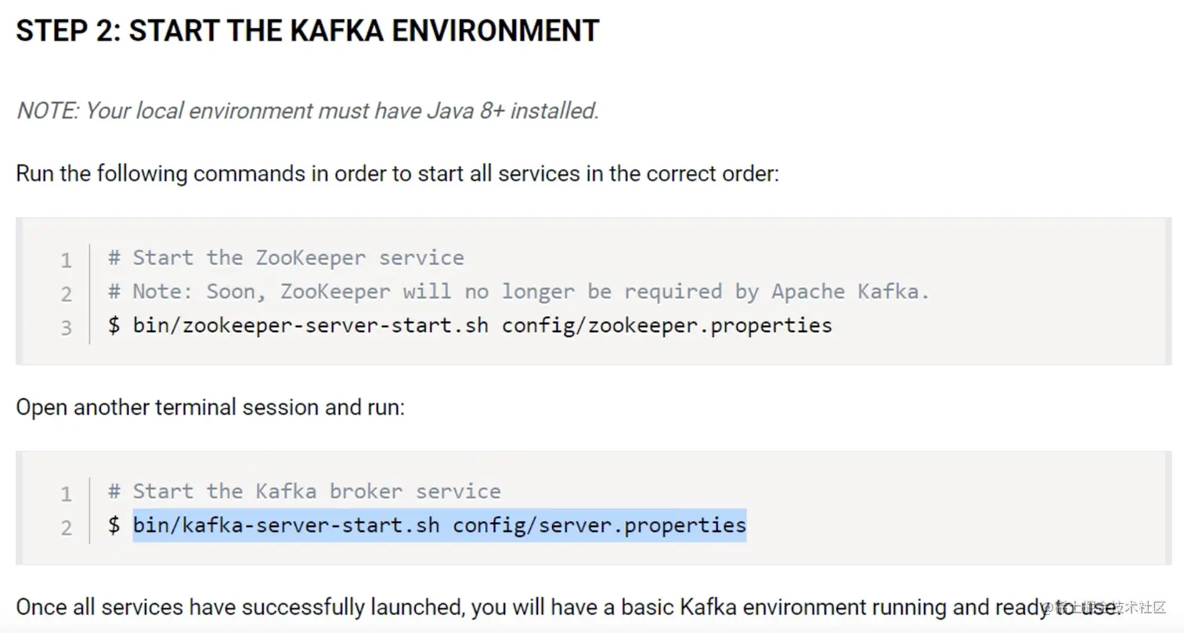
Task: Click the highlighted kafka-server-start.sh command
Action: coord(439,524)
